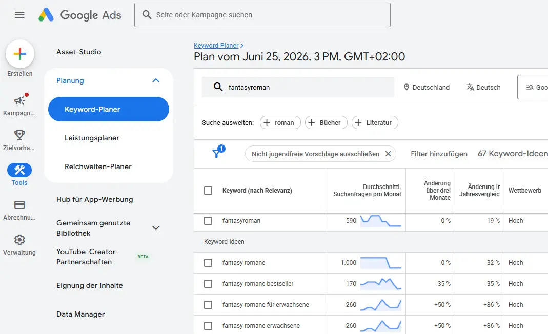Click the 67 Keyword-Ideen count

[x=513, y=154]
